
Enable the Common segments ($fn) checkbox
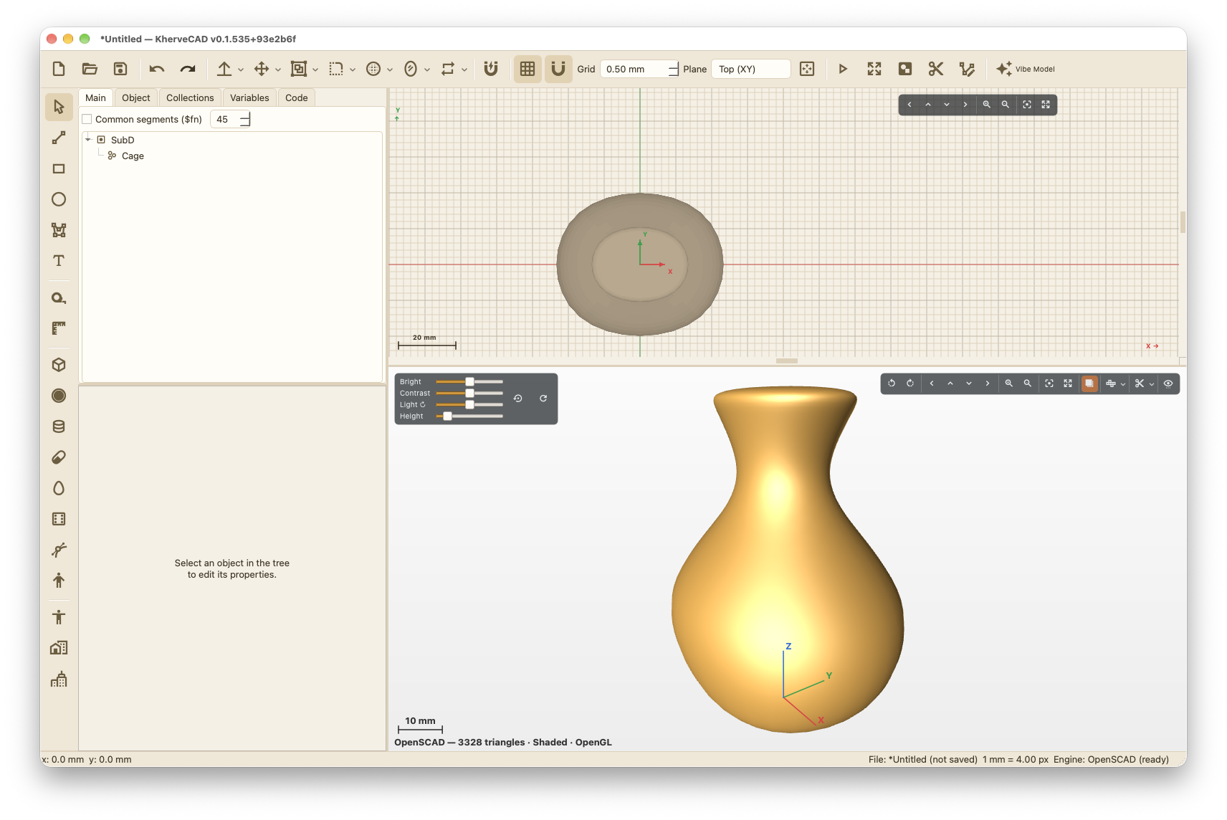(x=87, y=119)
